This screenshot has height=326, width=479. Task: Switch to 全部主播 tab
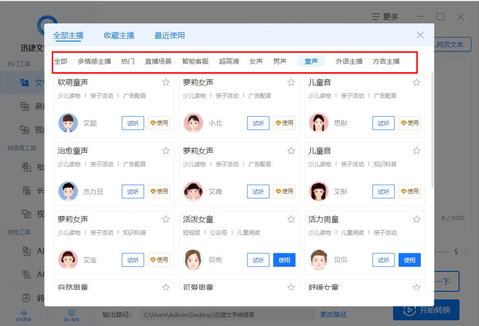coord(68,36)
